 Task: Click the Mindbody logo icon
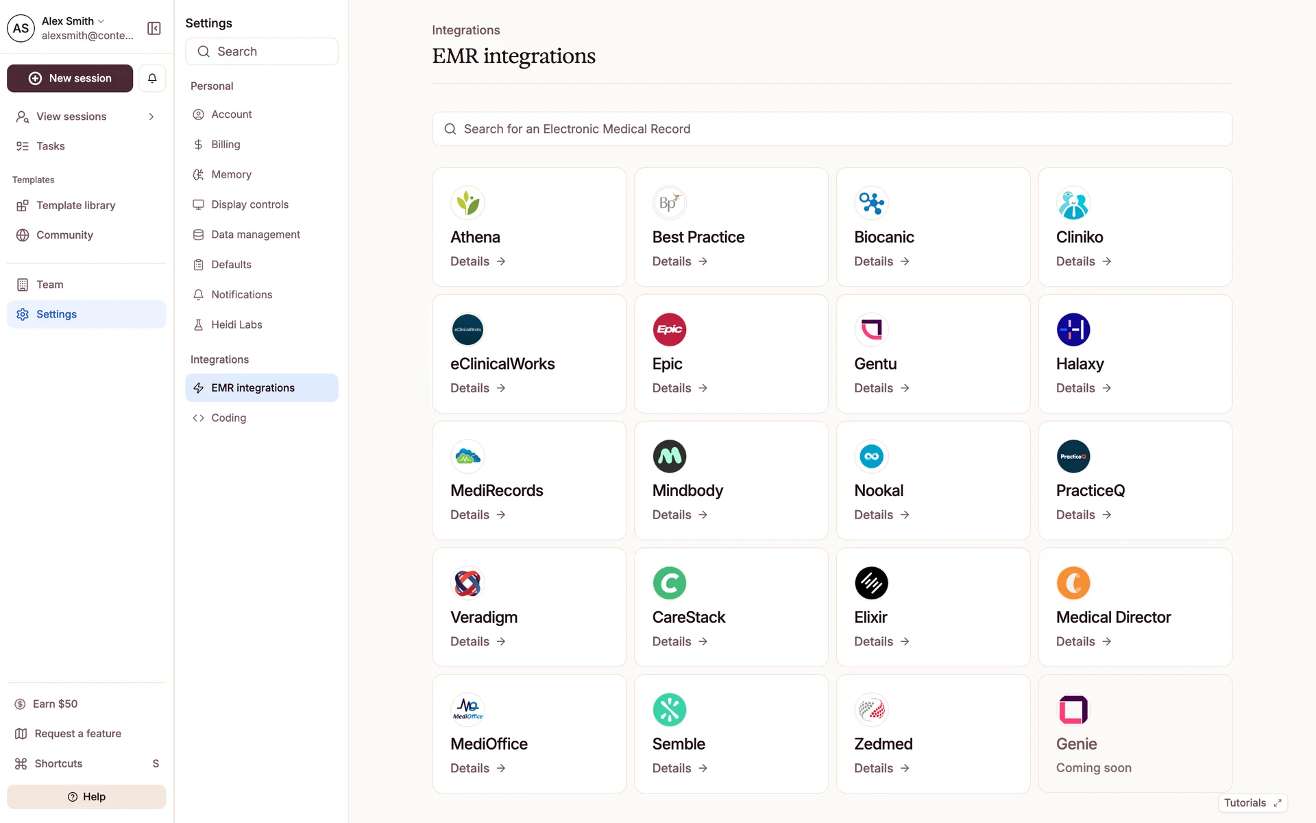pyautogui.click(x=669, y=457)
